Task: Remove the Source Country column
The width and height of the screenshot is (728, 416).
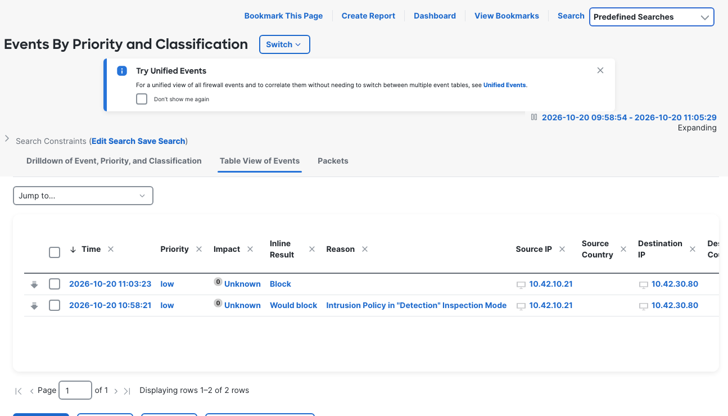Action: (623, 249)
